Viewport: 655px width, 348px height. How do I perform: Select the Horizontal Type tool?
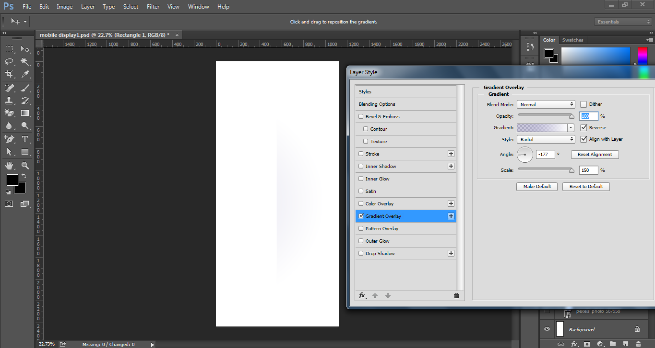coord(25,139)
